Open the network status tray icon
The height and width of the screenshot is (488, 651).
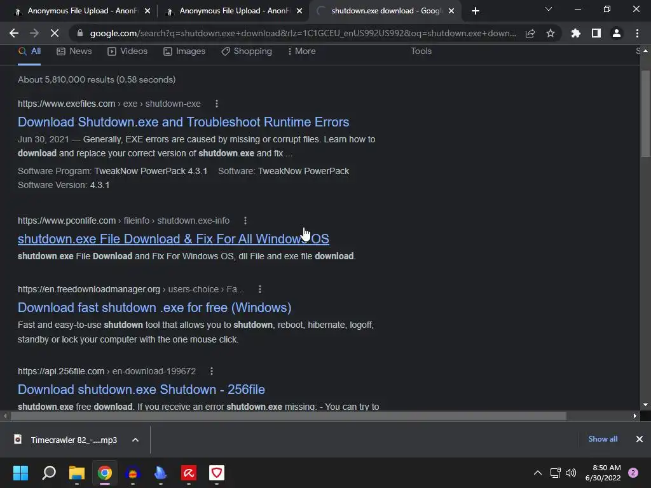pos(556,473)
